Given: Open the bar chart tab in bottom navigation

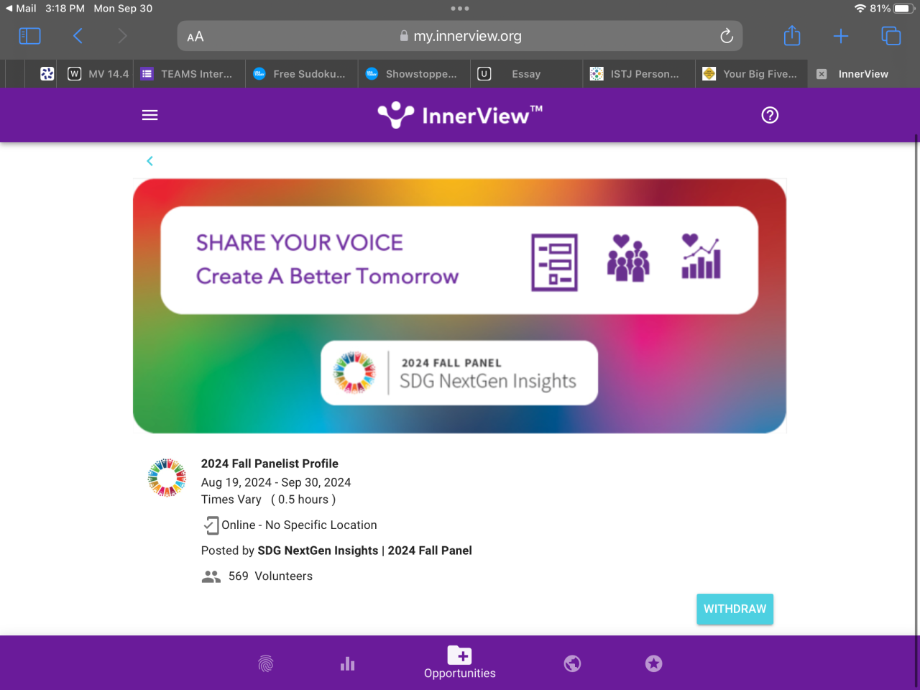Looking at the screenshot, I should point(348,663).
